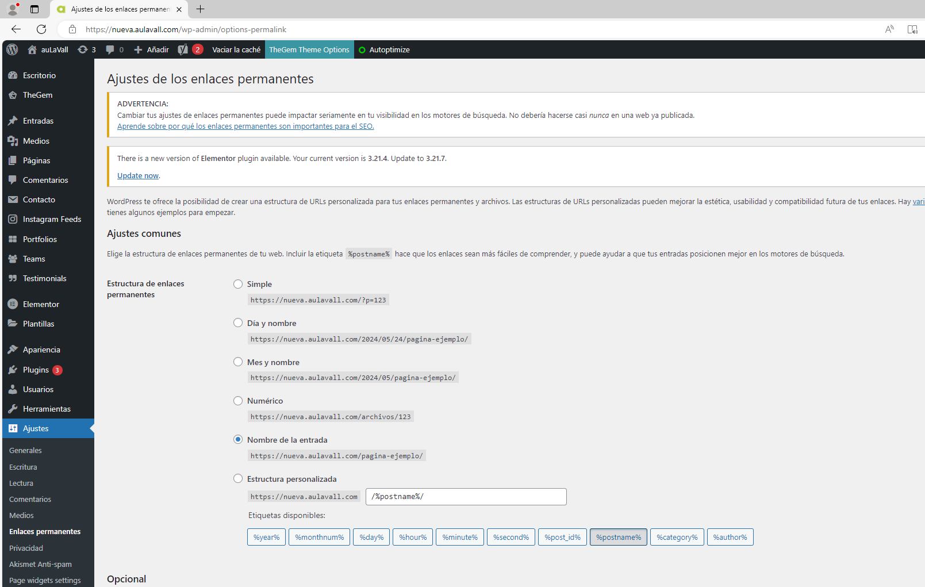Select Nombre de la entrada radio option
The image size is (925, 587).
[238, 439]
